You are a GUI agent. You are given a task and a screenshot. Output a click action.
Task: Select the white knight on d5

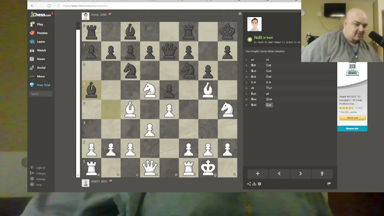point(150,90)
